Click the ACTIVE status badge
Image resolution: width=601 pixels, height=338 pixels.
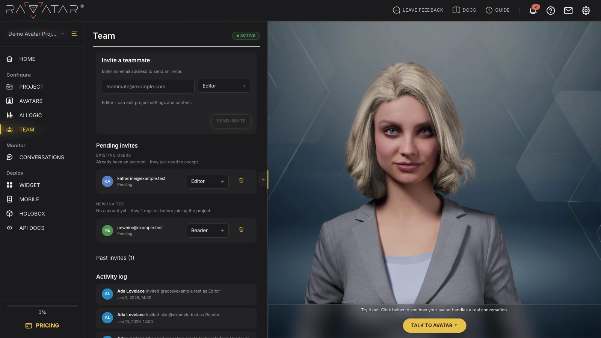[246, 36]
